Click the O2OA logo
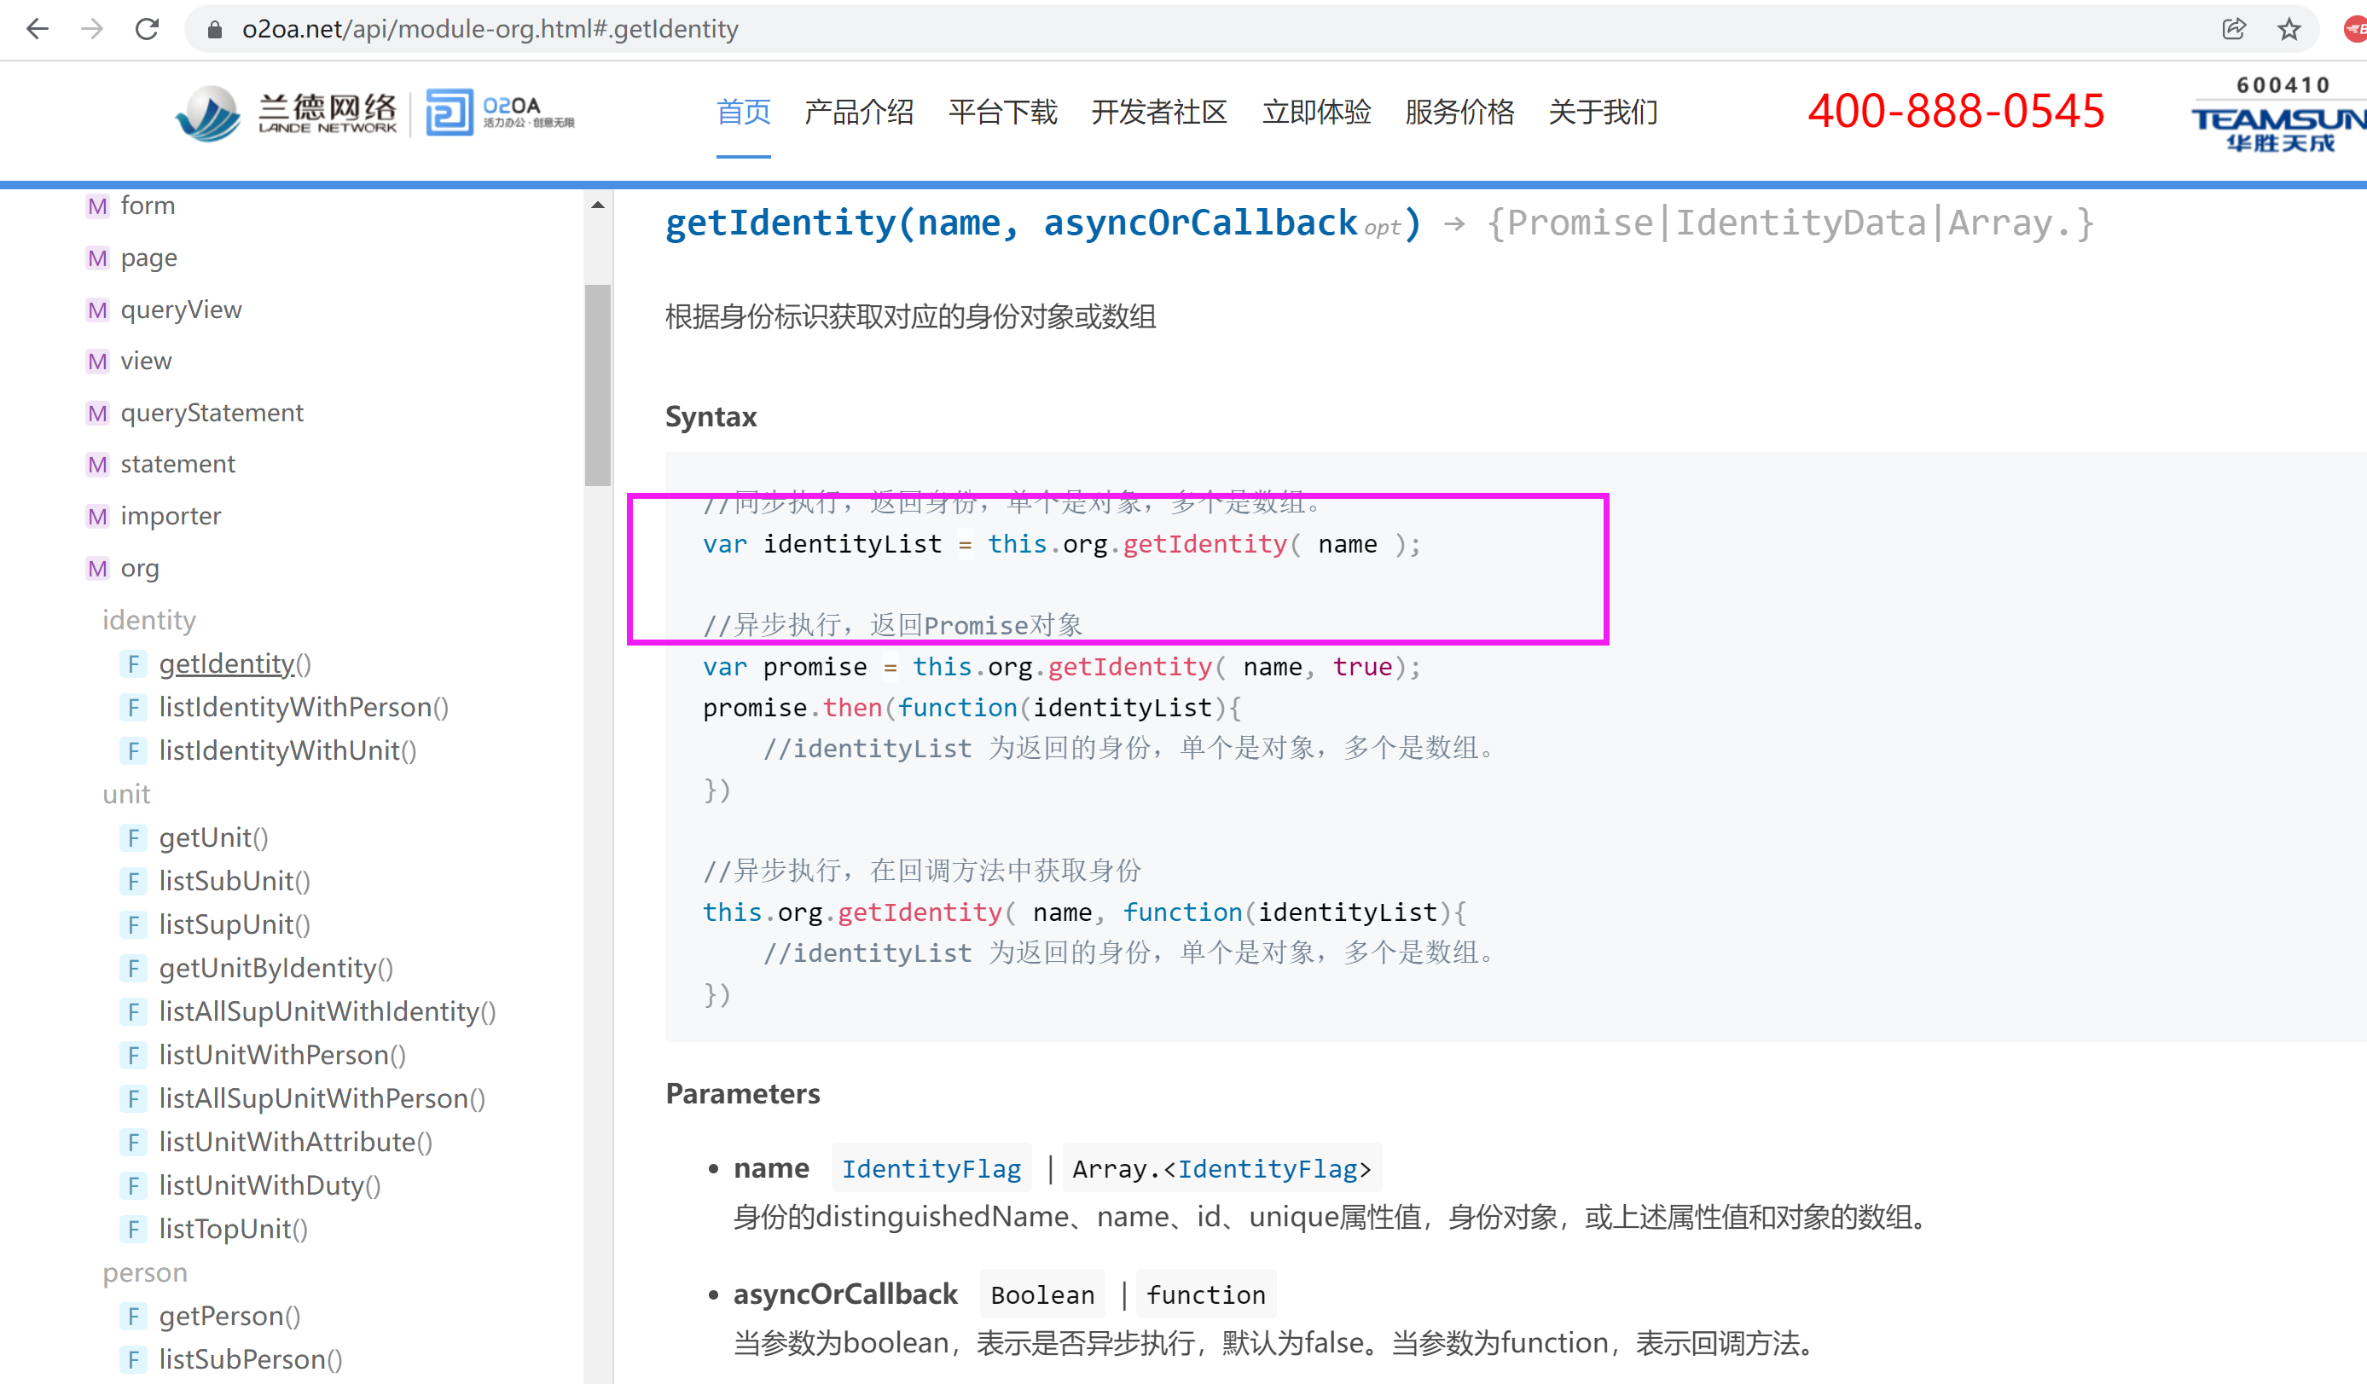The image size is (2367, 1384). pos(500,113)
